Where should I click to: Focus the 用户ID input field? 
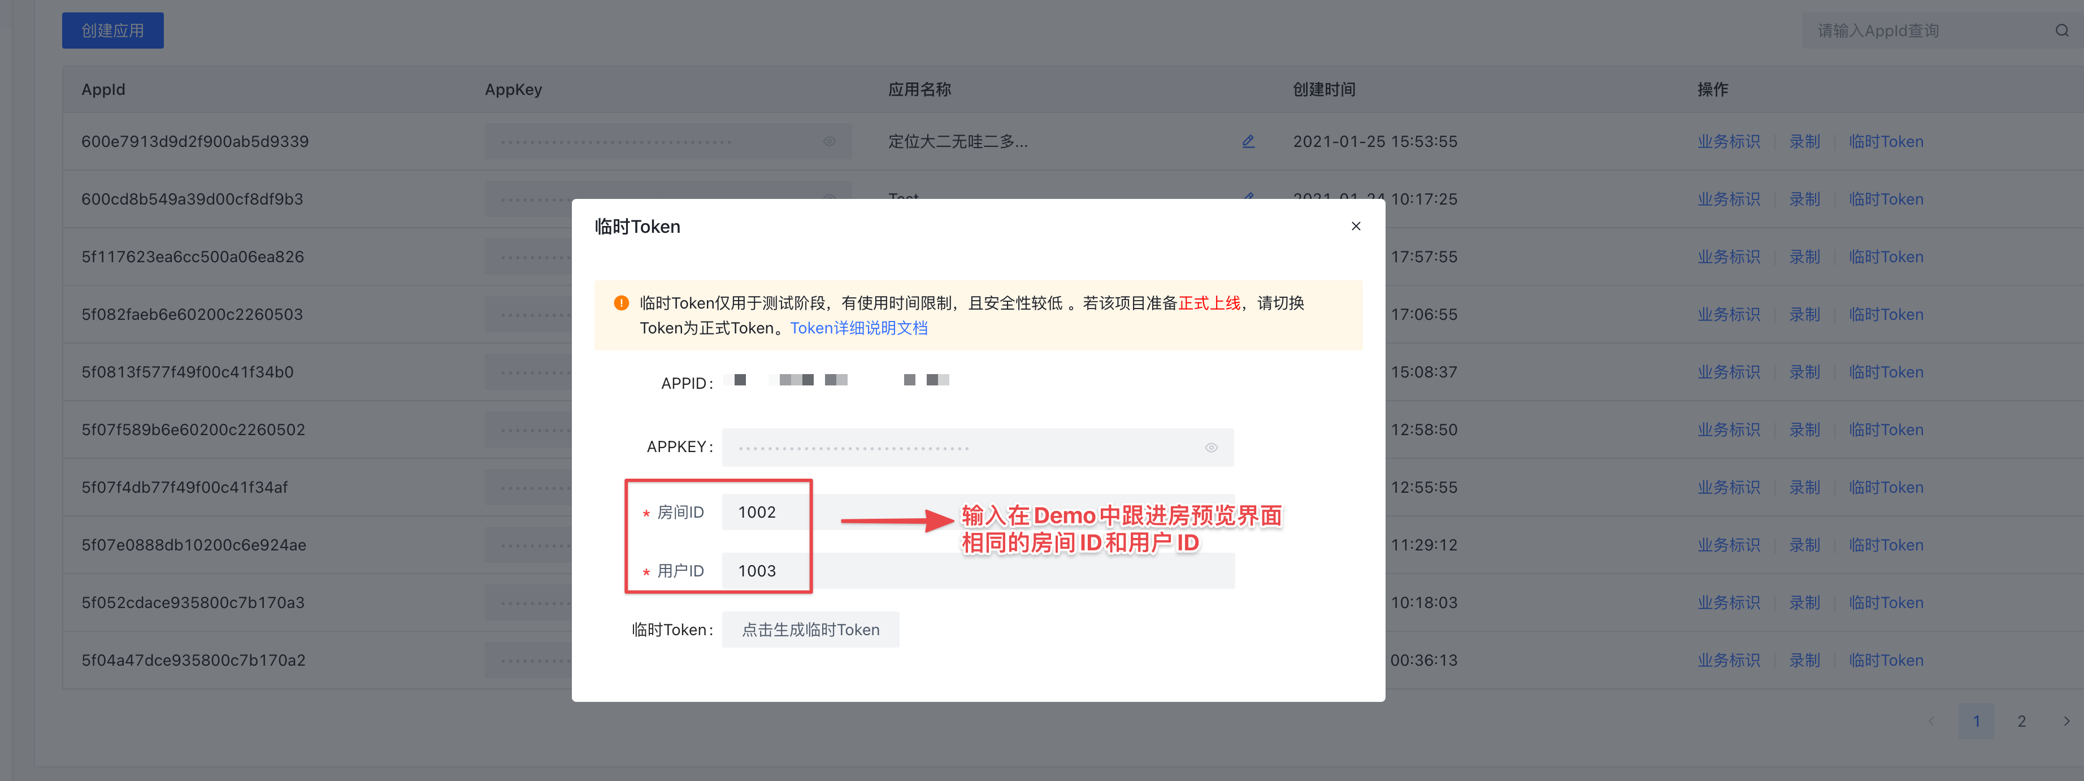tap(978, 571)
